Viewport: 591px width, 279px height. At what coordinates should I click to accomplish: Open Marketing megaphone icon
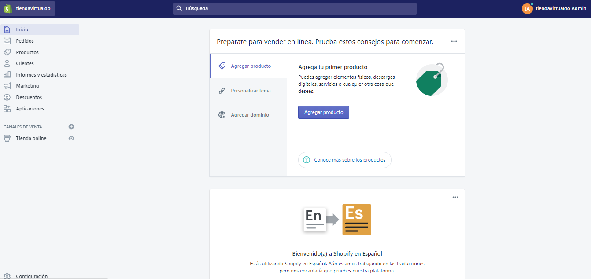7,86
